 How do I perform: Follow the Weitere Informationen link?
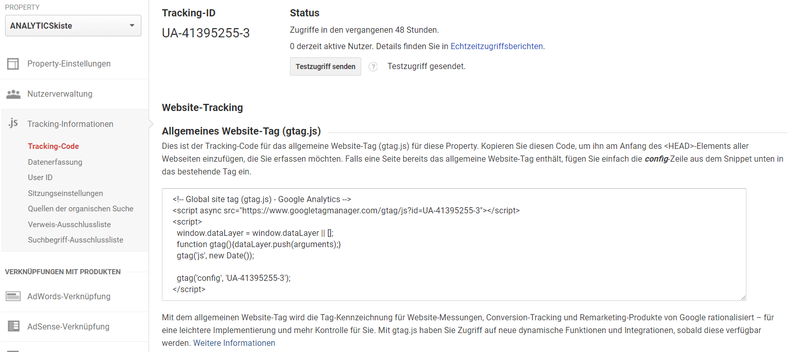point(234,343)
